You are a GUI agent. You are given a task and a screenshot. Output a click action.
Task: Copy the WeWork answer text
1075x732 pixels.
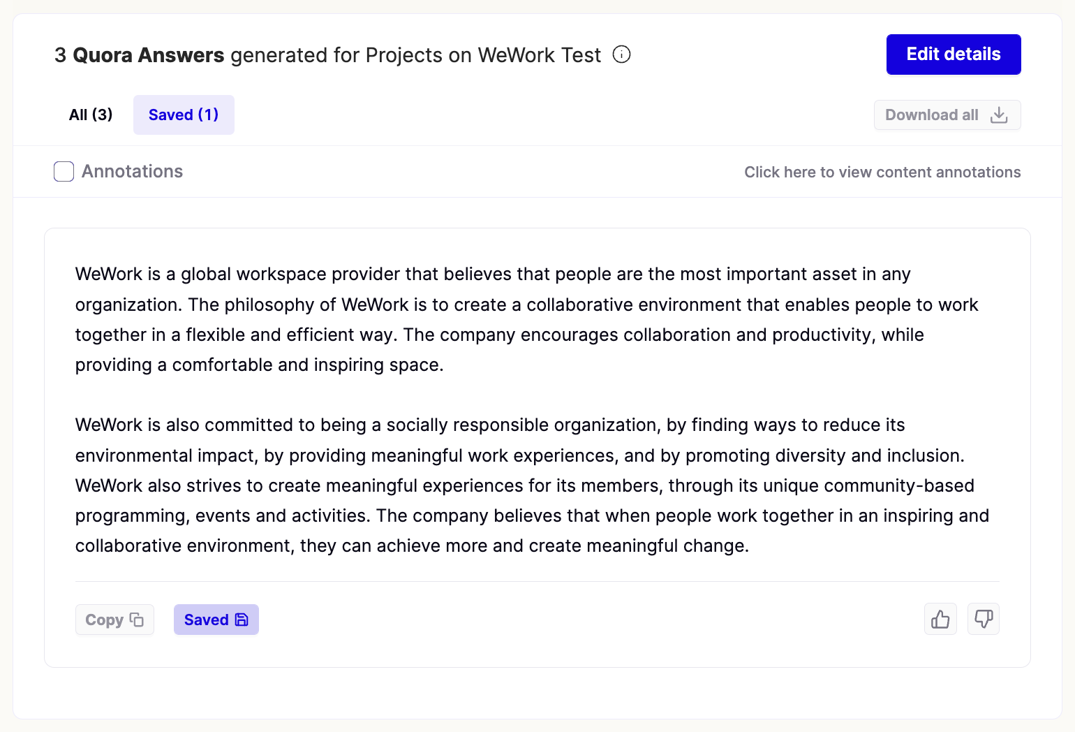pos(114,619)
